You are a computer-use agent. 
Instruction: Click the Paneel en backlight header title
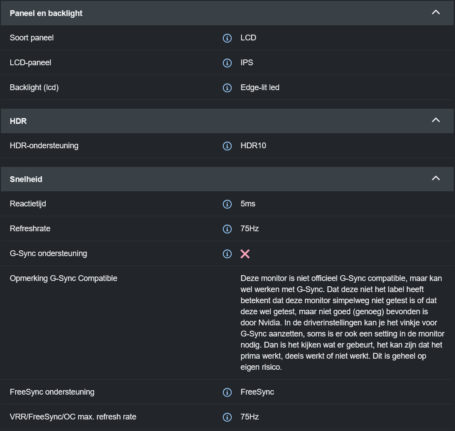pos(46,13)
